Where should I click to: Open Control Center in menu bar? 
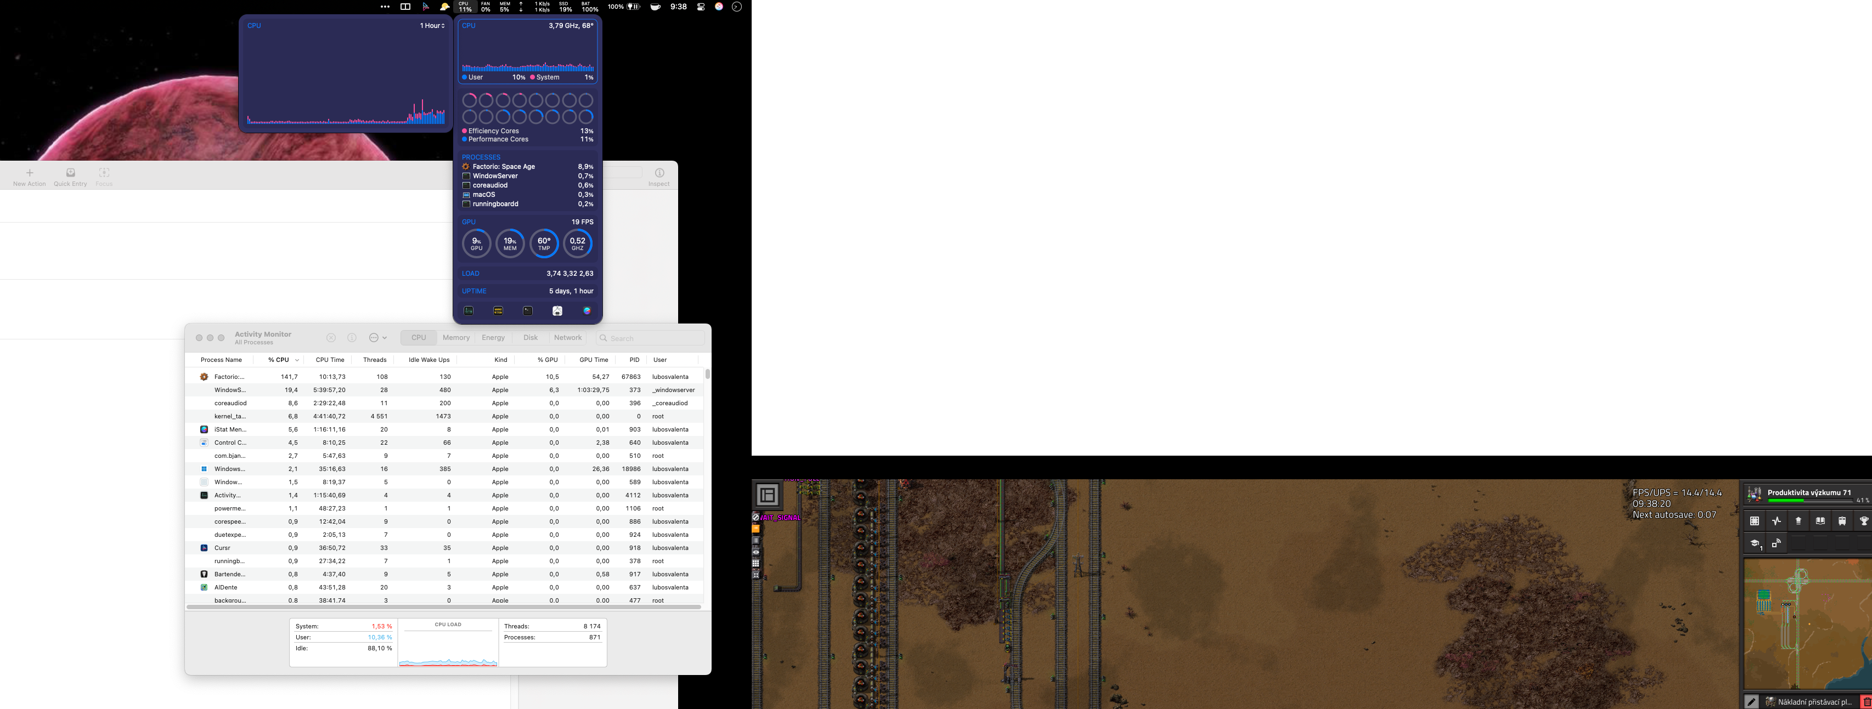tap(701, 7)
